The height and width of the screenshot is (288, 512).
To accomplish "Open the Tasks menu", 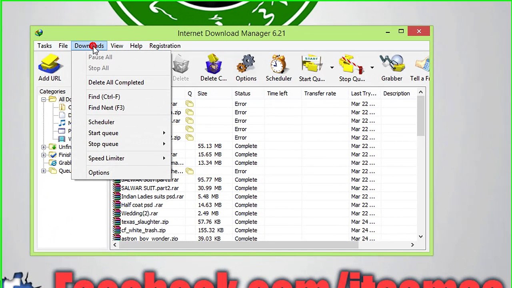I will (x=44, y=46).
